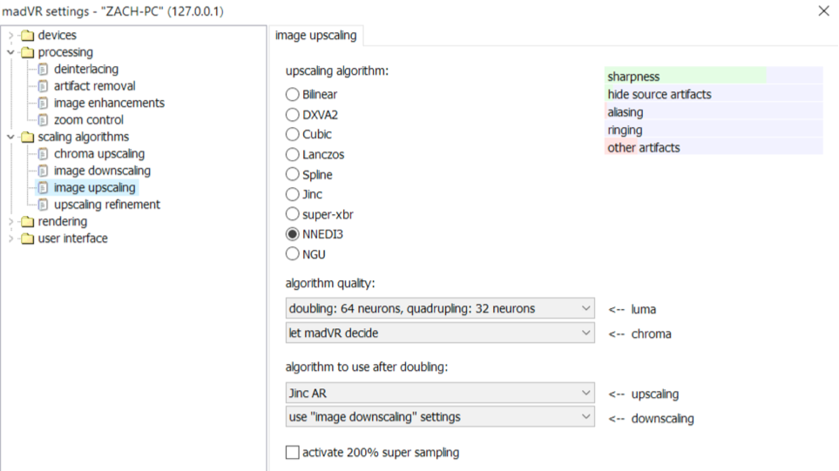839x471 pixels.
Task: Click the devices folder icon
Action: pyautogui.click(x=27, y=36)
